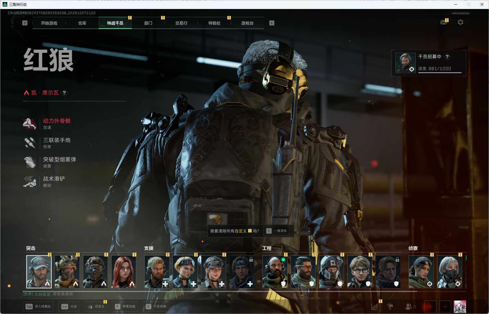Select the 工程 operator wearing glasses

click(x=360, y=272)
